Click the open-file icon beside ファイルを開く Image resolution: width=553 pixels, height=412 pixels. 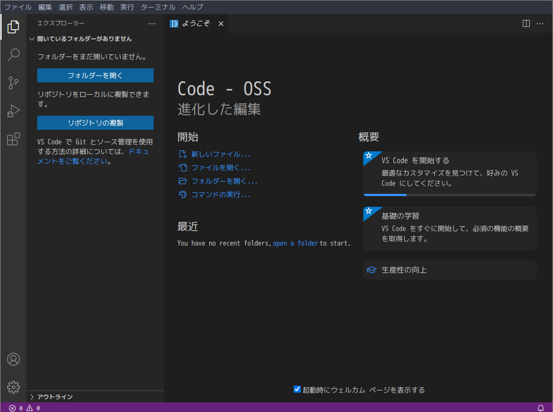[183, 167]
